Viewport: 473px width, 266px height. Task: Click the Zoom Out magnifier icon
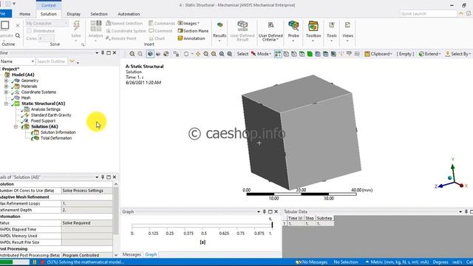pyautogui.click(x=140, y=54)
